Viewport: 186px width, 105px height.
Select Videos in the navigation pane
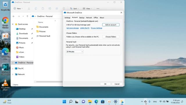(x=22, y=57)
